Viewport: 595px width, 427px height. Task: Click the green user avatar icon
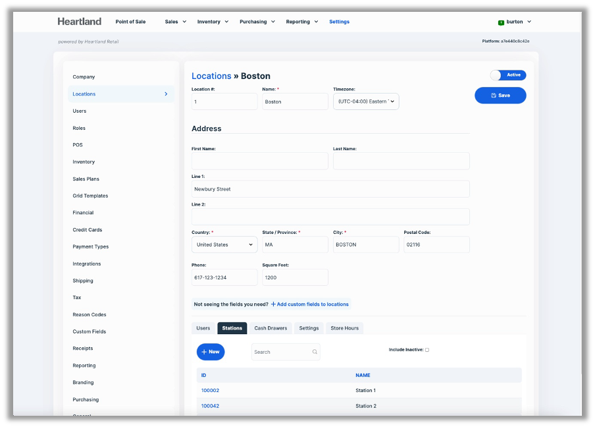tap(501, 22)
